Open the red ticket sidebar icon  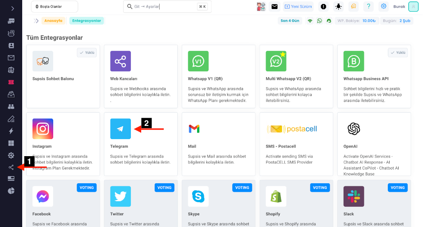point(11,82)
